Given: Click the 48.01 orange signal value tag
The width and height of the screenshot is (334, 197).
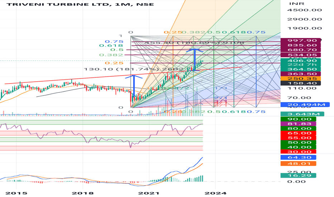Looking at the screenshot, I should click(299, 164).
